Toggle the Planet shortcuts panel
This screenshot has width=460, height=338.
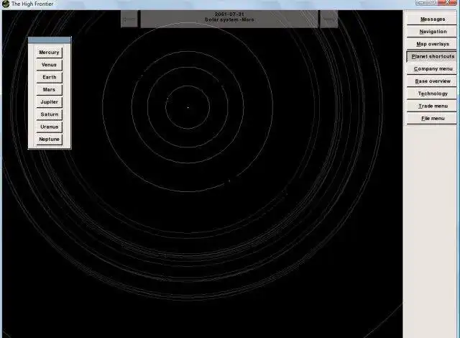[432, 56]
